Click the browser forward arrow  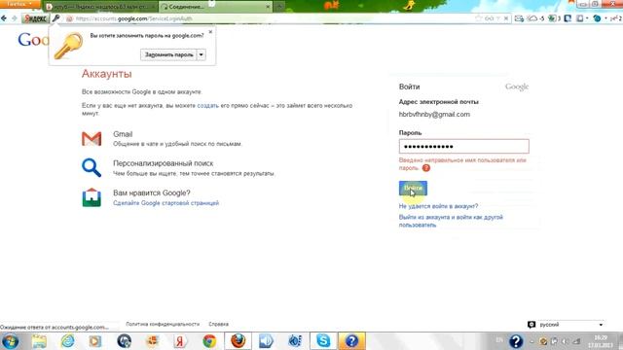(x=15, y=18)
